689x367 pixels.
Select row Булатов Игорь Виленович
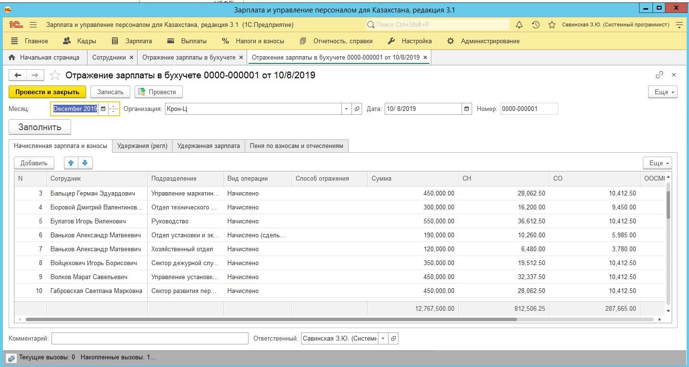[x=339, y=221]
